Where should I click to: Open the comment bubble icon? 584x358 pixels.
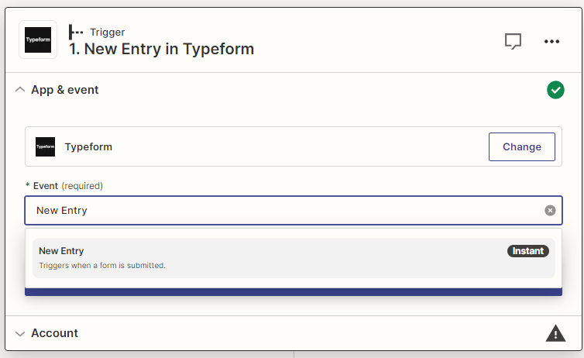pos(513,41)
